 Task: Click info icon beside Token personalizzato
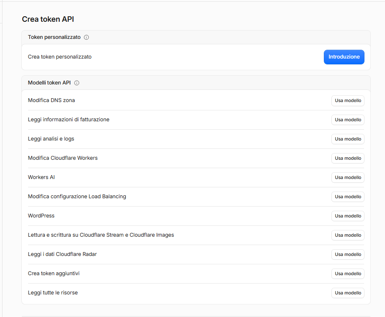click(86, 37)
